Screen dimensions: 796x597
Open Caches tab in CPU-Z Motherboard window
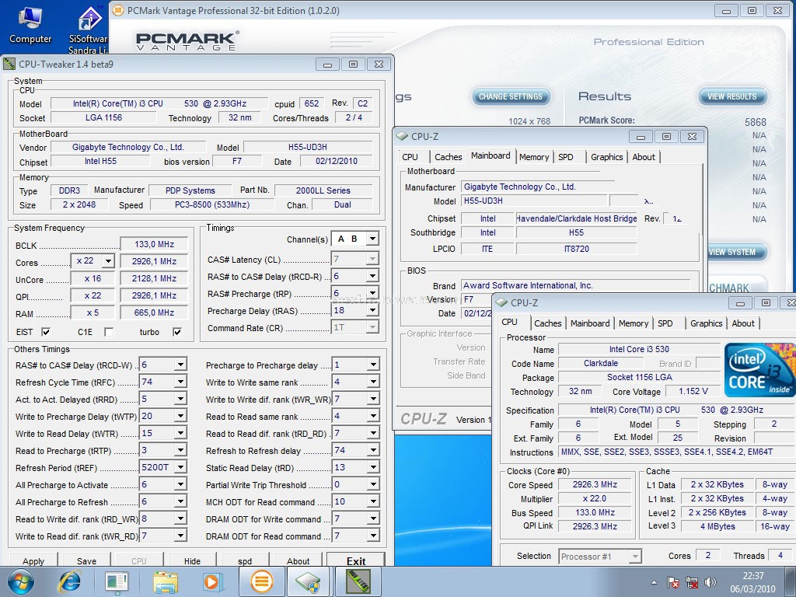(449, 157)
